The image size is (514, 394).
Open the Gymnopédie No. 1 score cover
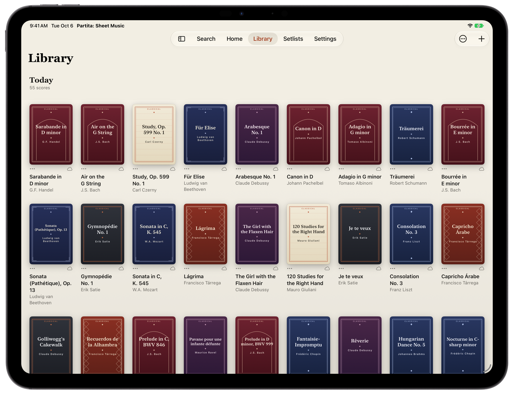coord(103,234)
